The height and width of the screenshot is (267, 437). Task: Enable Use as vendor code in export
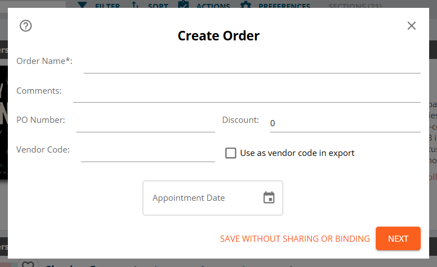coord(231,153)
